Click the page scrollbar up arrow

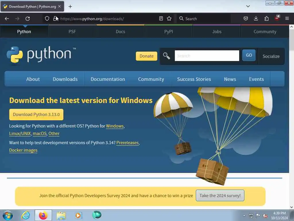292,27
